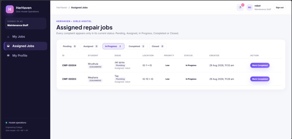Viewport: 292px width, 139px height.
Task: Click student name Meghana
Action: click(93, 77)
